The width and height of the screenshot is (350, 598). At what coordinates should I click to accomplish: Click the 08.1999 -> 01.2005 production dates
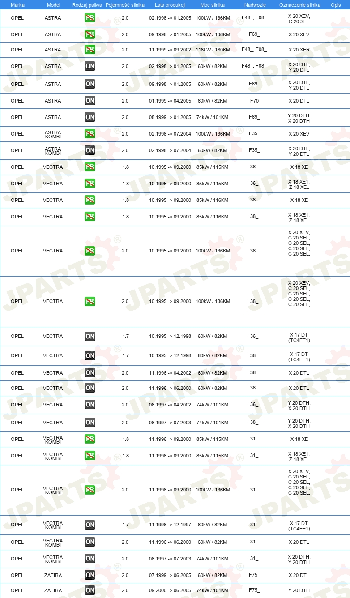tap(170, 117)
